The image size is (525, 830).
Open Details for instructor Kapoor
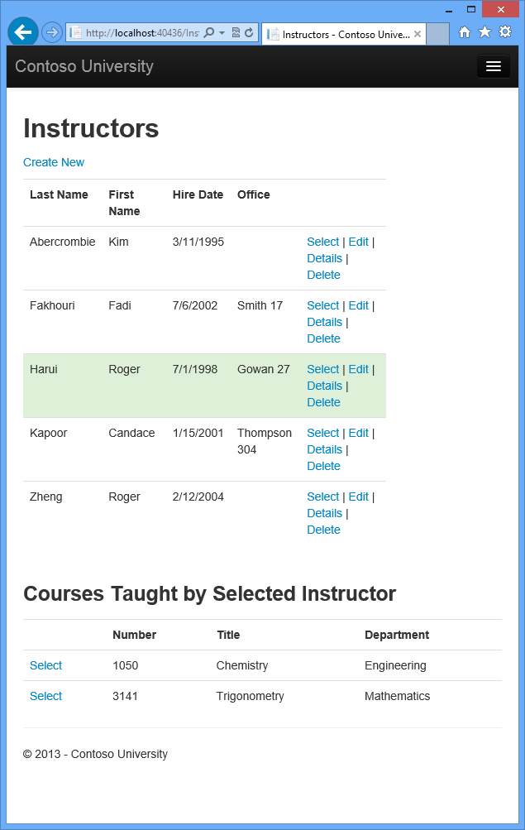[x=324, y=449]
